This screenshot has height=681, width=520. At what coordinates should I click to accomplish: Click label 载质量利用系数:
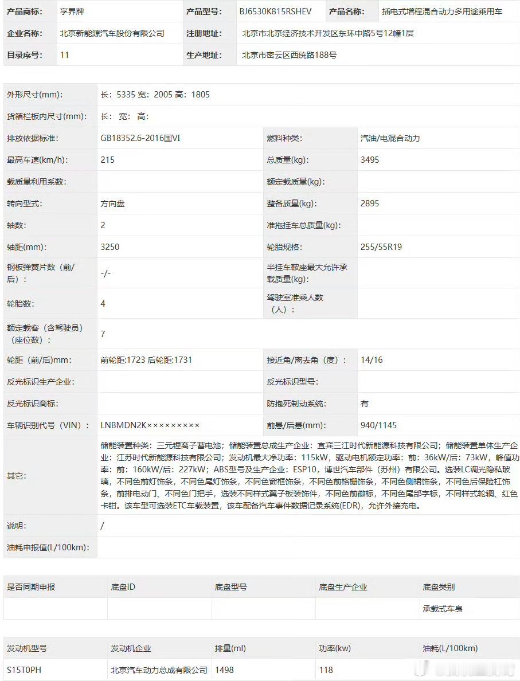pos(37,182)
